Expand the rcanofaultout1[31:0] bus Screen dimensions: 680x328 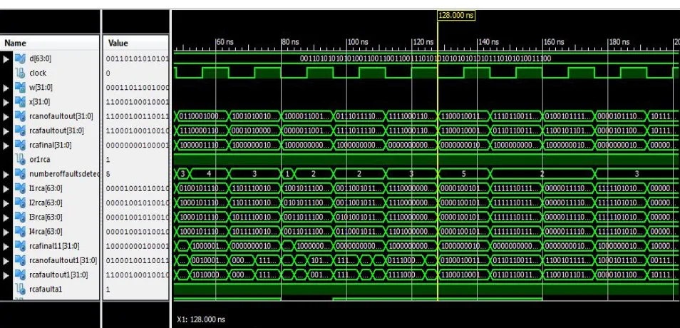[x=6, y=260]
